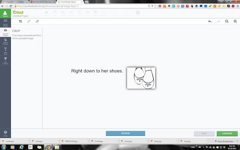240x150 pixels.
Task: Click the blue PREVIEW button
Action: 125,133
